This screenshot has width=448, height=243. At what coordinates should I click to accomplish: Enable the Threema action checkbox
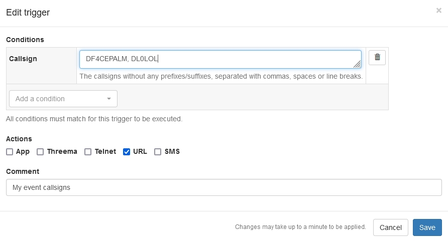[x=41, y=152]
